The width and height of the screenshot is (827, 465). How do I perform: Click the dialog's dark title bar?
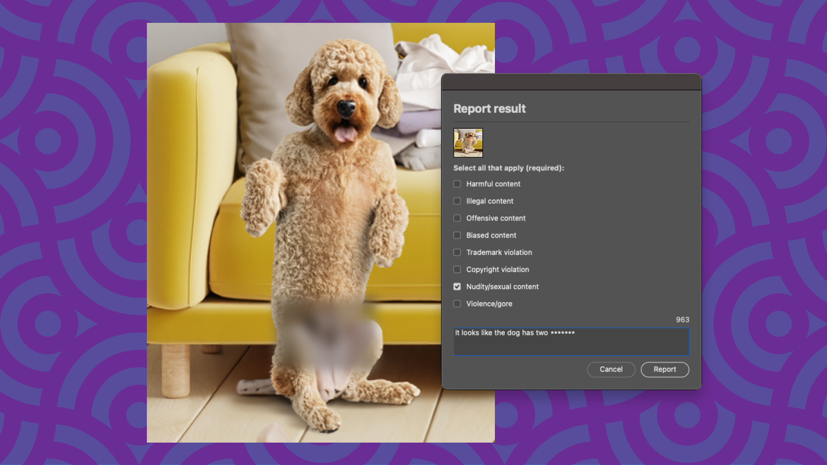pyautogui.click(x=571, y=82)
